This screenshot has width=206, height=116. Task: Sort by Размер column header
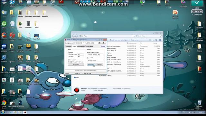[x=154, y=43]
